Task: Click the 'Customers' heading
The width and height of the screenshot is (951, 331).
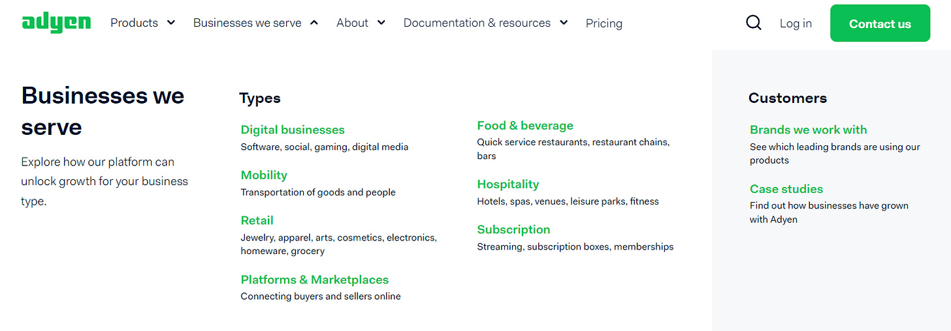Action: point(788,98)
